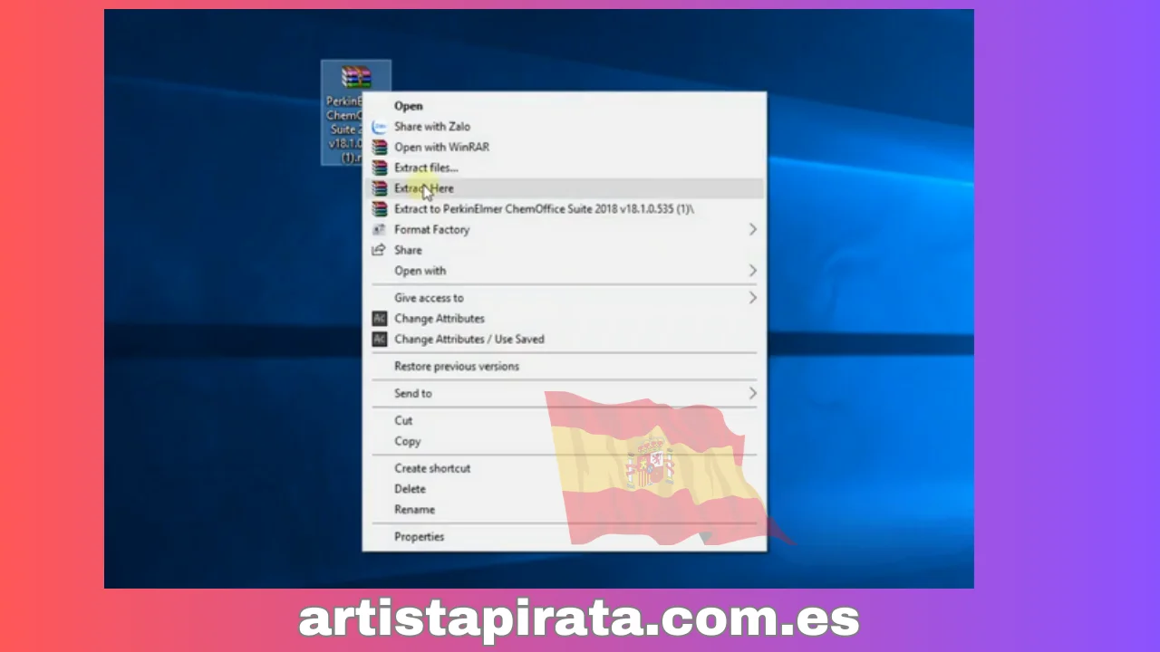Choose Copy from the context menu
Image resolution: width=1160 pixels, height=652 pixels.
[x=564, y=442]
